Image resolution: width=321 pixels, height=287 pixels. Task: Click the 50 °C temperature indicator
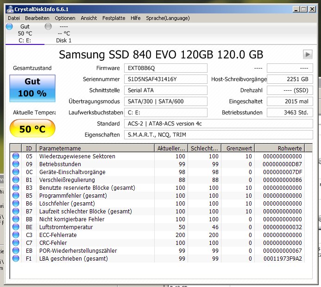click(32, 129)
